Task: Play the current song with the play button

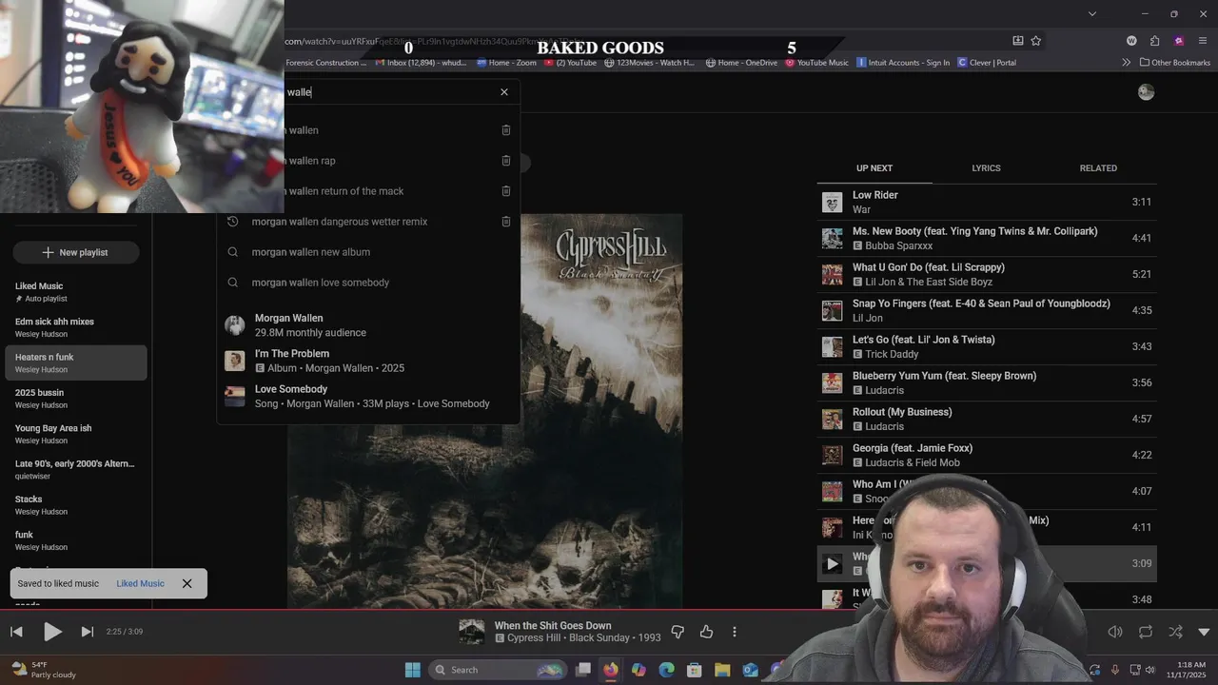Action: (52, 632)
